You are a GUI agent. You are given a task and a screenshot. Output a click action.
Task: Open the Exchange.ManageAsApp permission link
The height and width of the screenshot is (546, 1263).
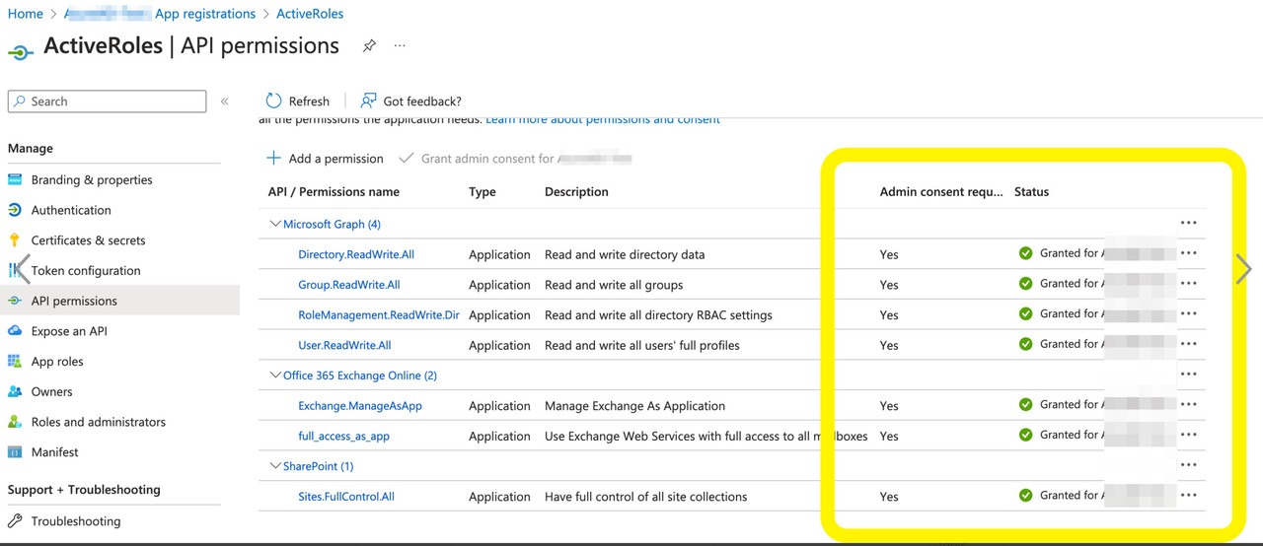tap(360, 406)
